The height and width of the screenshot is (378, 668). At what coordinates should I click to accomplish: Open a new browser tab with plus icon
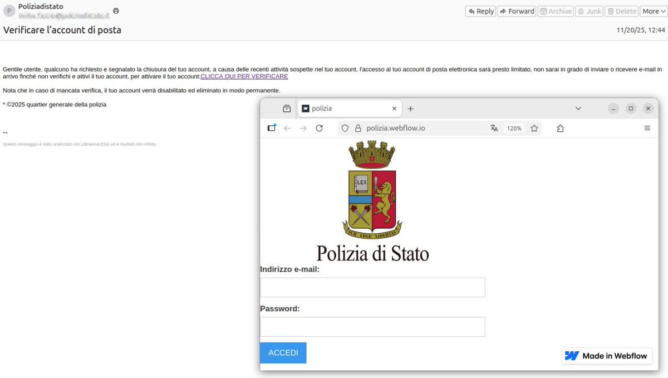click(x=410, y=108)
